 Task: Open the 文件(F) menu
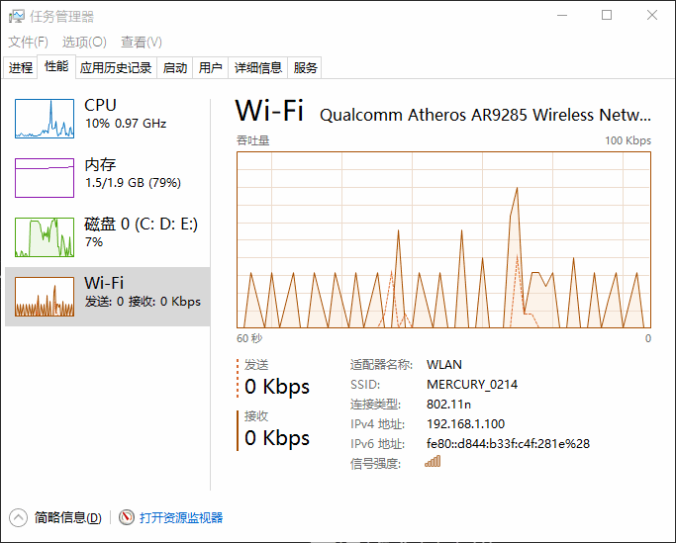click(29, 42)
